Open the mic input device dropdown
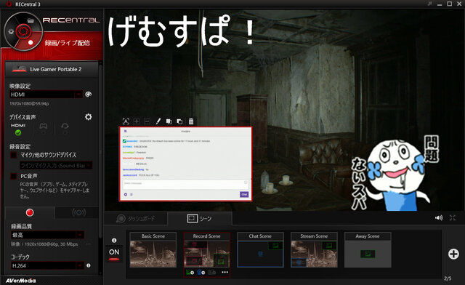The width and height of the screenshot is (465, 285). point(56,165)
